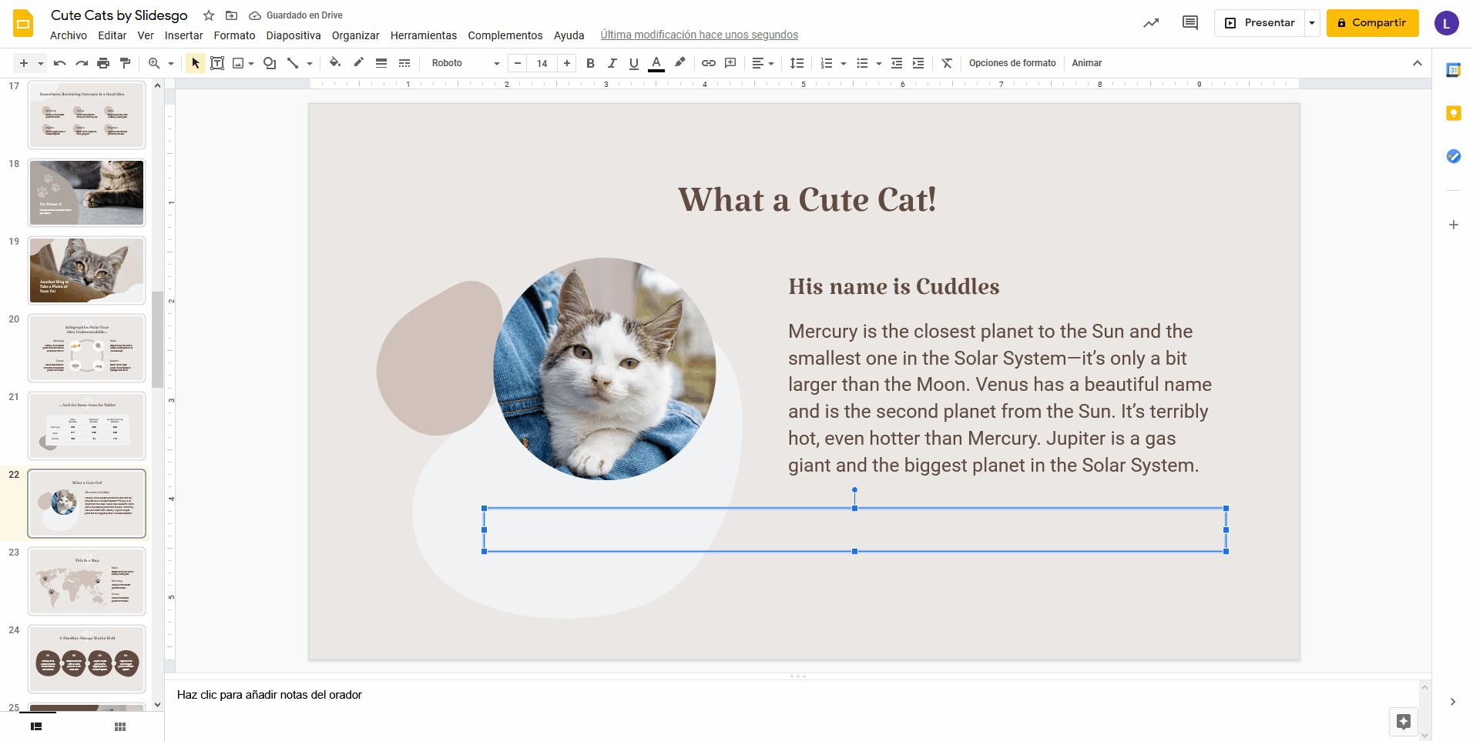Click the Compartir button
1473x741 pixels.
[x=1373, y=23]
